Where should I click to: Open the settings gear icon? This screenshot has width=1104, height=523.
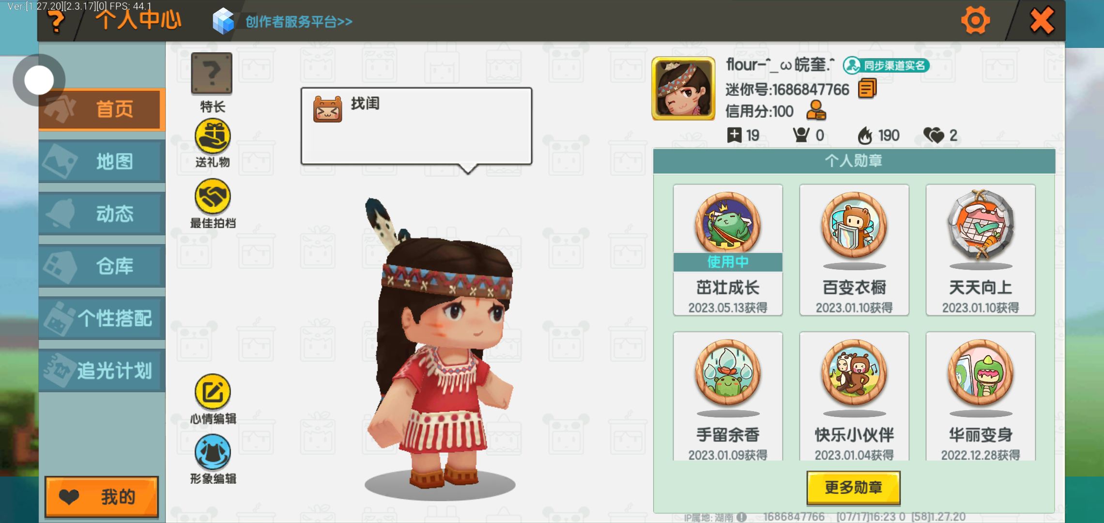click(975, 20)
